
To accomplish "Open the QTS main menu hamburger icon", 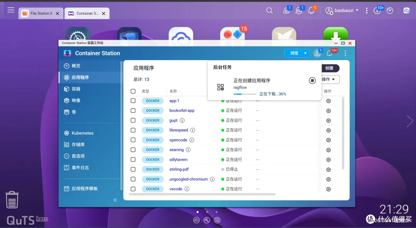I will (x=11, y=10).
